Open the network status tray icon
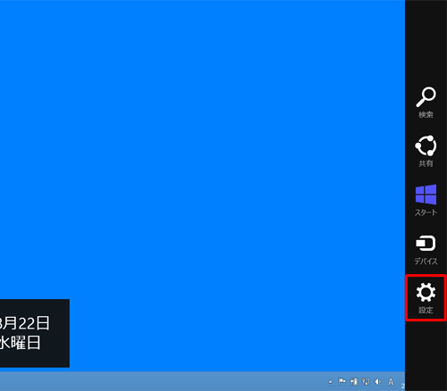The height and width of the screenshot is (391, 447). click(x=366, y=381)
